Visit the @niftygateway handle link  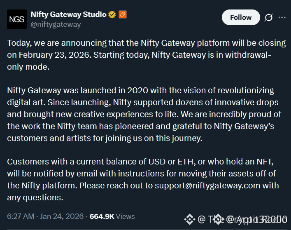tap(56, 24)
